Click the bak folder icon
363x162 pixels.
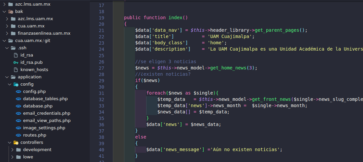click(x=11, y=11)
